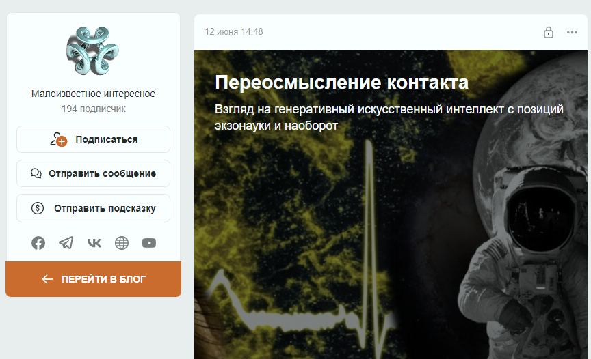Click the Подписаться subscribe button
This screenshot has width=591, height=359.
pyautogui.click(x=94, y=139)
